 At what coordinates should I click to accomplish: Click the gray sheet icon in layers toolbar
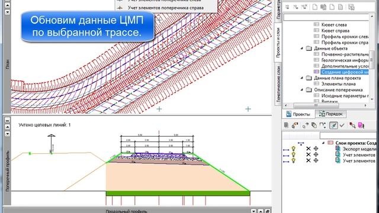[x=286, y=125]
